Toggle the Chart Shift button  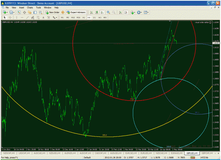[126, 12]
